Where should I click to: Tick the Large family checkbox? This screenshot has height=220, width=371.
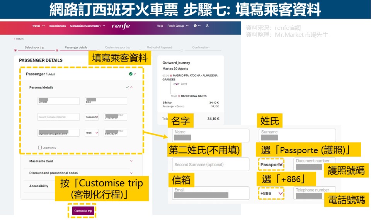40,148
